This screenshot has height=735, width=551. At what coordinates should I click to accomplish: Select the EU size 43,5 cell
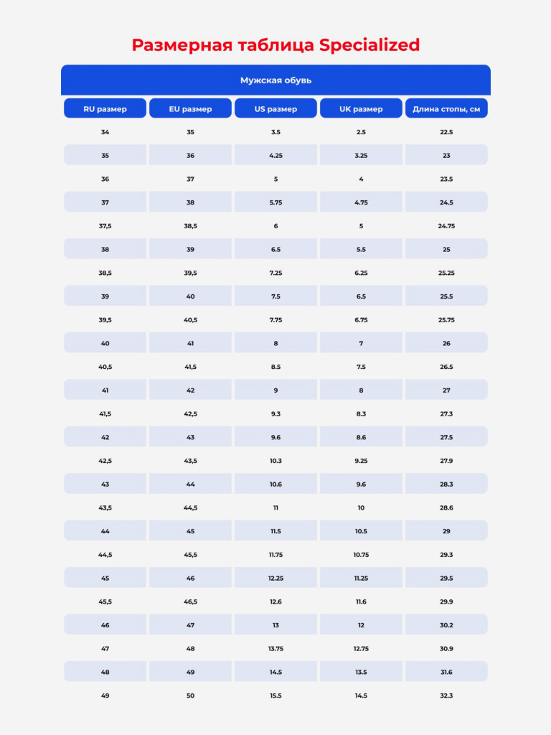pyautogui.click(x=190, y=461)
